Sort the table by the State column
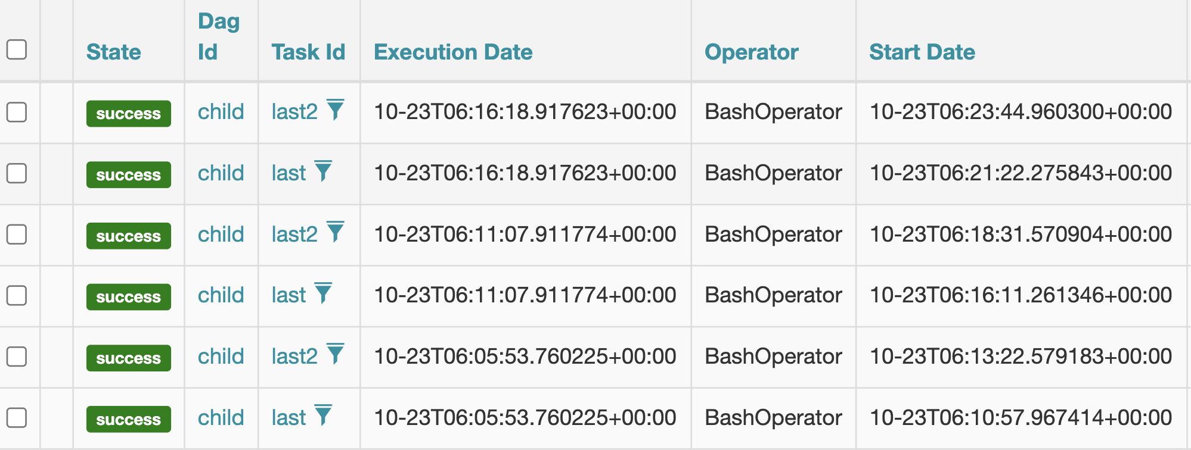Screen dimensions: 1191x450 click(x=114, y=52)
